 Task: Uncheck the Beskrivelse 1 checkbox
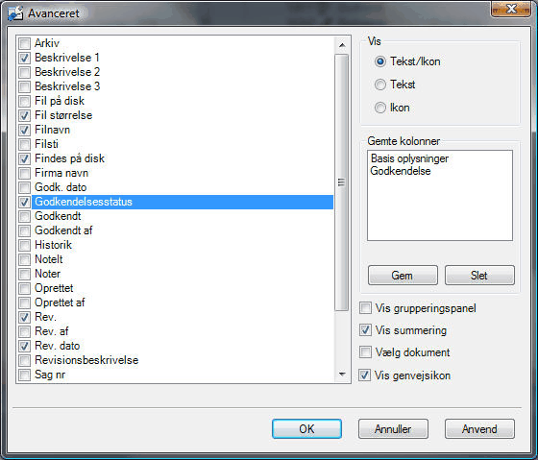point(24,58)
